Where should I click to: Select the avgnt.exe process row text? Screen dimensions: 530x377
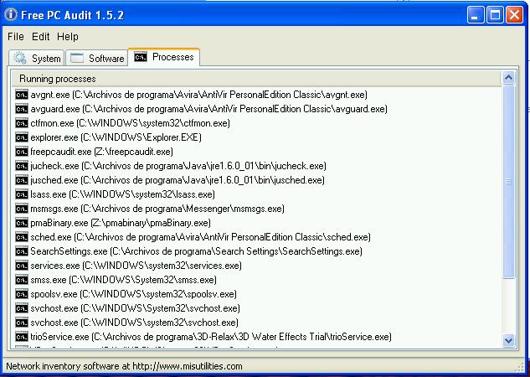coord(198,95)
